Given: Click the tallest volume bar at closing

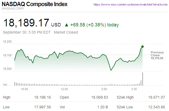Looking at the screenshot, I should (143, 79).
